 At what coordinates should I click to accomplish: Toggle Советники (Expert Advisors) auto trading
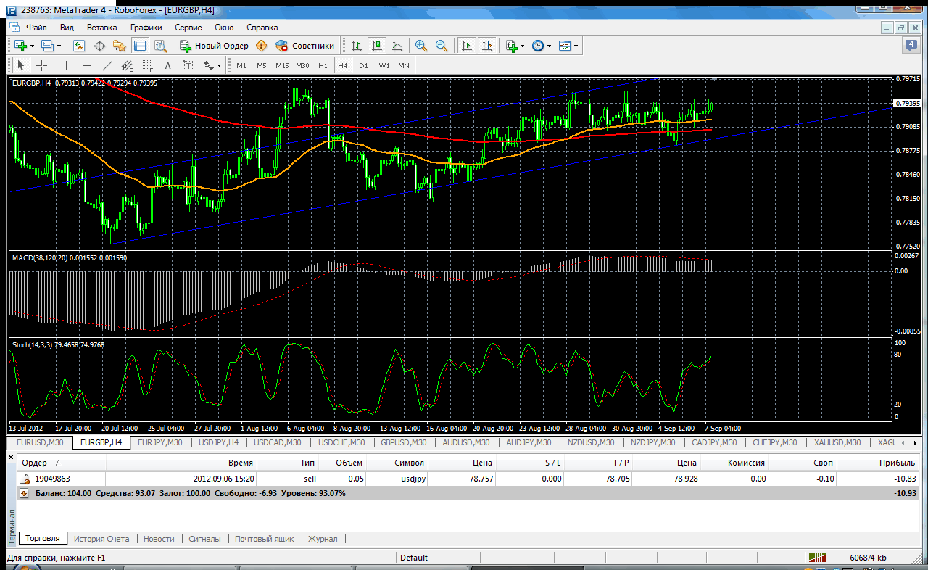point(305,46)
